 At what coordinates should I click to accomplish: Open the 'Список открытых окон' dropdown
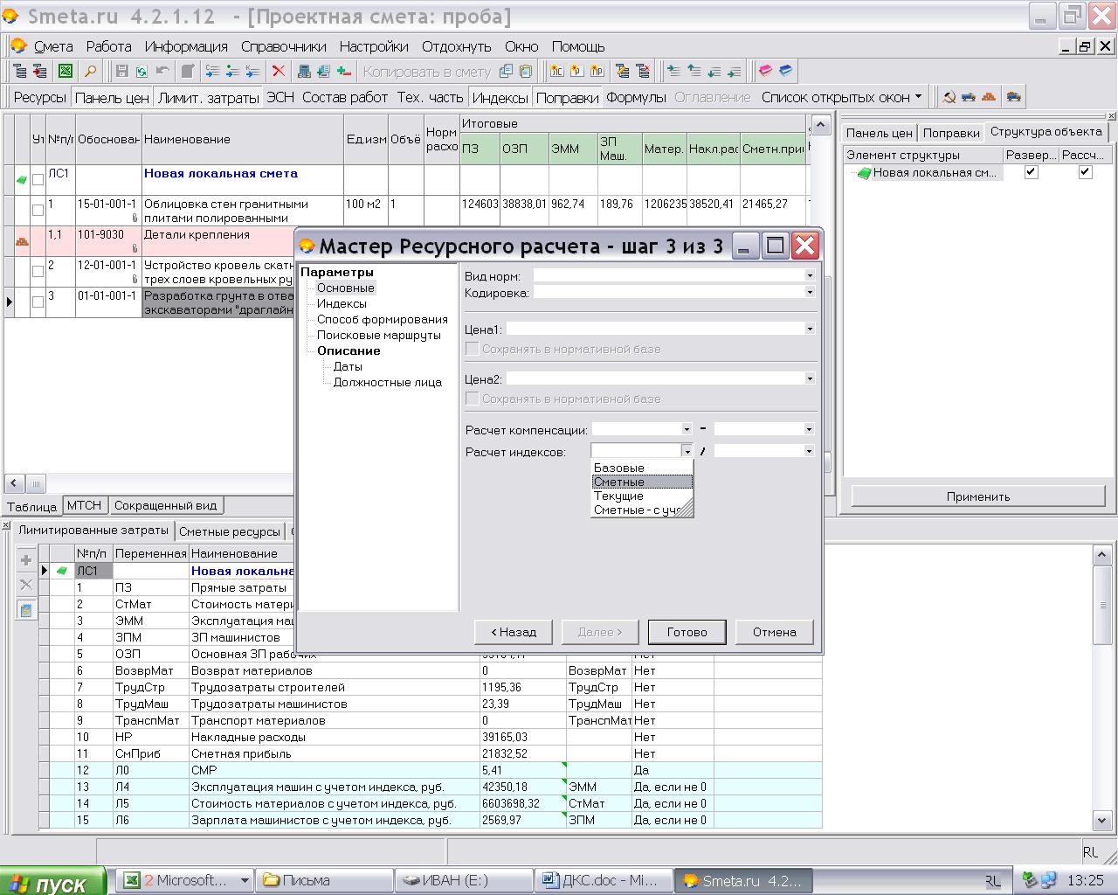842,97
